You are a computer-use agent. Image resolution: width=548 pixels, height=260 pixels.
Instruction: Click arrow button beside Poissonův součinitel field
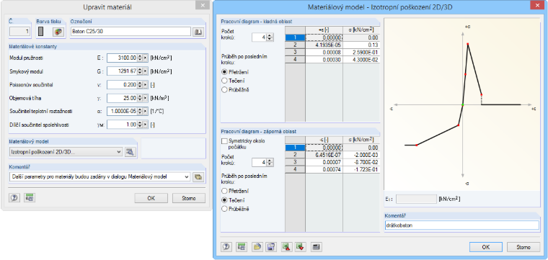coord(146,85)
